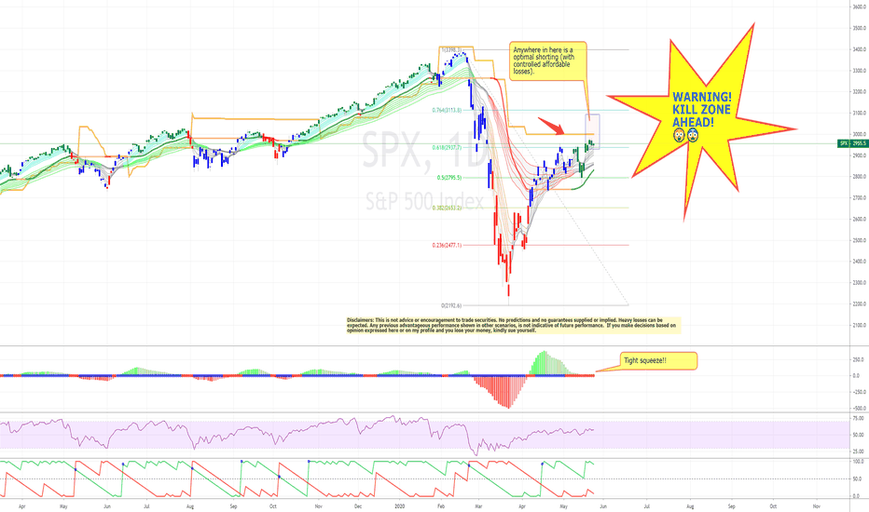Click the red arrow drawing on chart
The image size is (869, 512).
551,126
